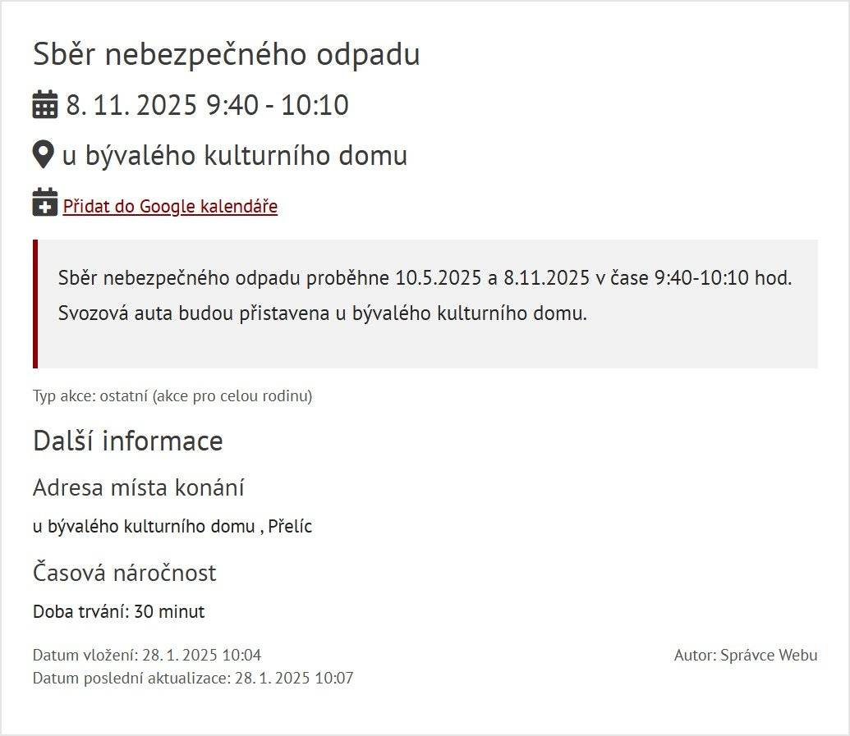Select the address "u bývalého kulturního domu , Přelíc"
Viewport: 850px width, 736px height.
[x=172, y=526]
